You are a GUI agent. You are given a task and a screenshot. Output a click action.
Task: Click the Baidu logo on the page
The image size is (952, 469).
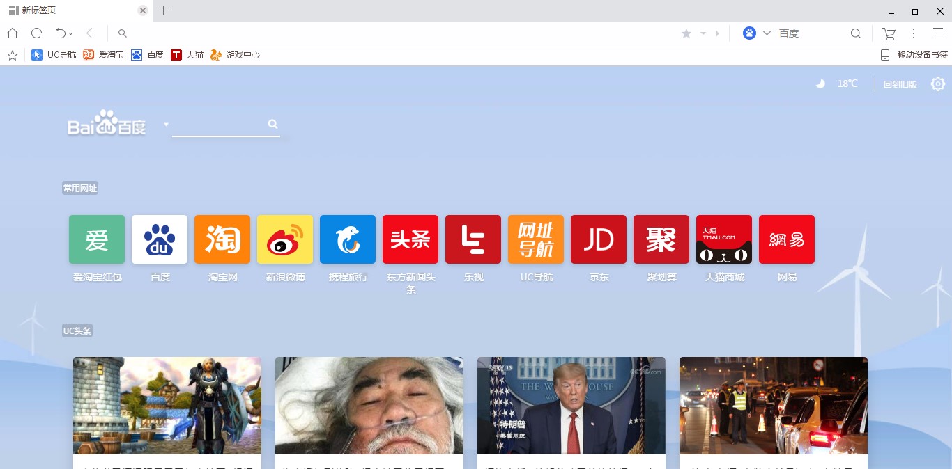coord(107,123)
